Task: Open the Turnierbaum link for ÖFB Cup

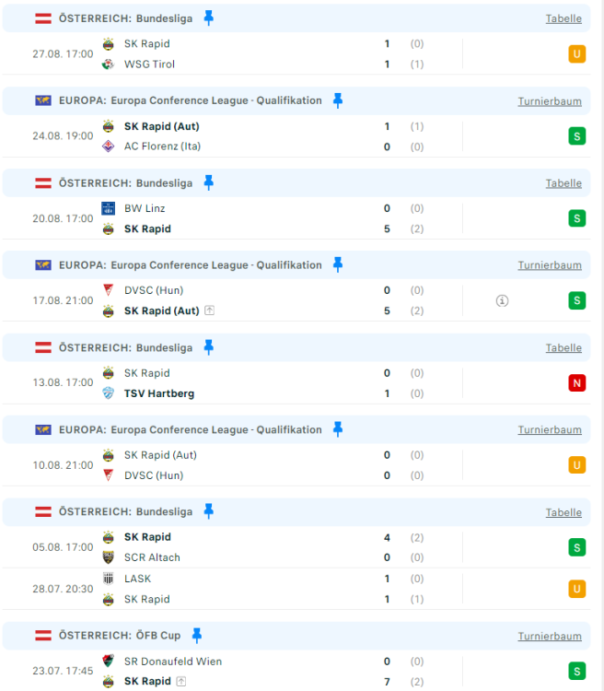Action: [550, 636]
